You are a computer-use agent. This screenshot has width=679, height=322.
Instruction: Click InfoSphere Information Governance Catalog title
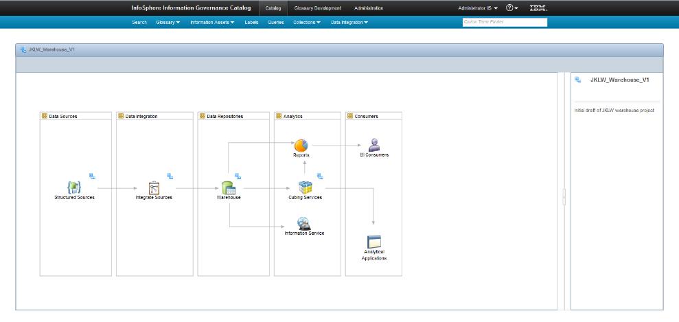191,8
